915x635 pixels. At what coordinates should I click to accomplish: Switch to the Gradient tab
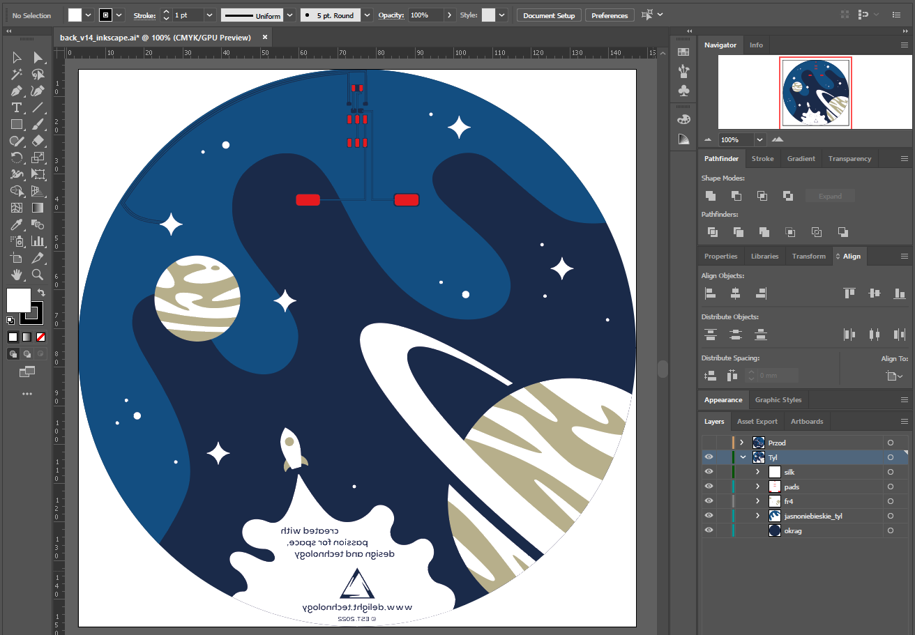tap(801, 159)
